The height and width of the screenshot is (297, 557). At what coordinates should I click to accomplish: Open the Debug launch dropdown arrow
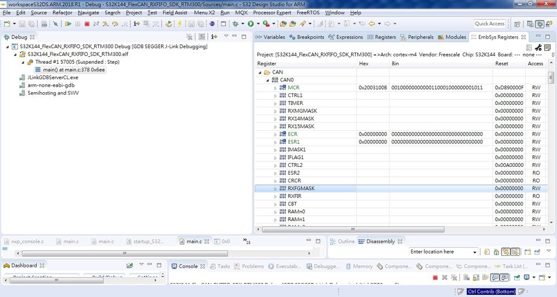point(243,24)
